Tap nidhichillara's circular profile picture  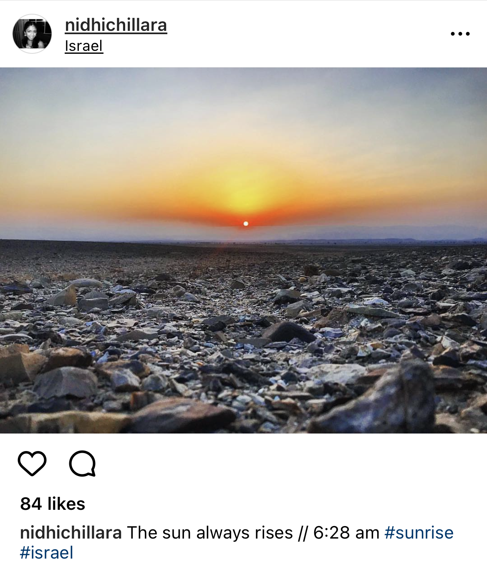(32, 34)
